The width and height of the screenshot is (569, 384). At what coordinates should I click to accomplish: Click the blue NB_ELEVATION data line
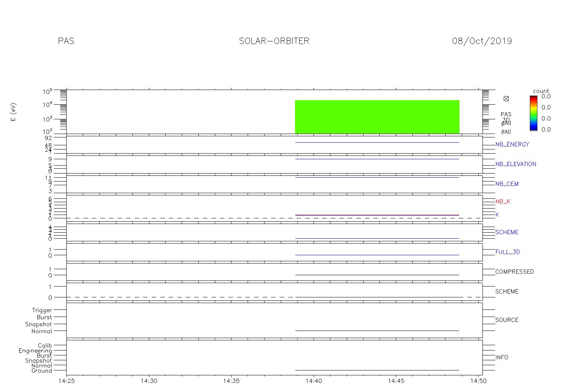tap(377, 159)
